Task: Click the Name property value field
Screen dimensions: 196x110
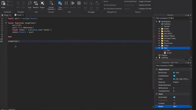Action: [x=181, y=107]
